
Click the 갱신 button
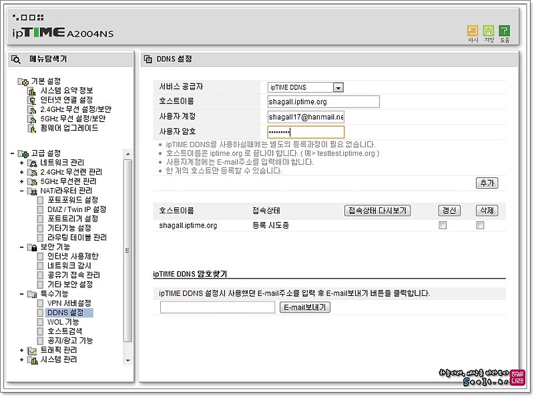(x=449, y=211)
